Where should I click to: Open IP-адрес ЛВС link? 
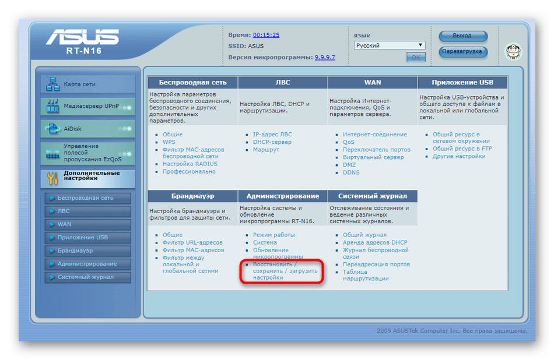272,135
